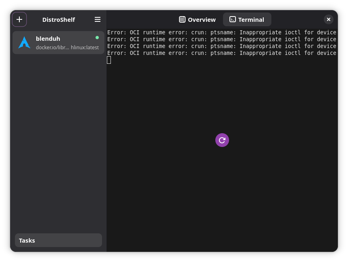Open the hamburger main menu
348x262 pixels.
click(98, 19)
